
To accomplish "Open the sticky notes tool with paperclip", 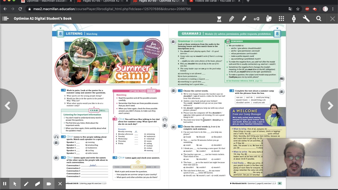I will [269, 19].
